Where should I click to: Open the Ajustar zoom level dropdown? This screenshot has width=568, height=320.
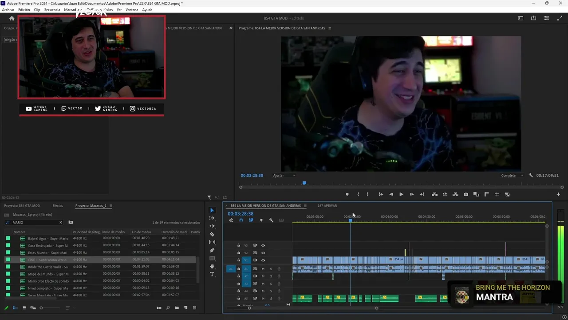pos(284,176)
